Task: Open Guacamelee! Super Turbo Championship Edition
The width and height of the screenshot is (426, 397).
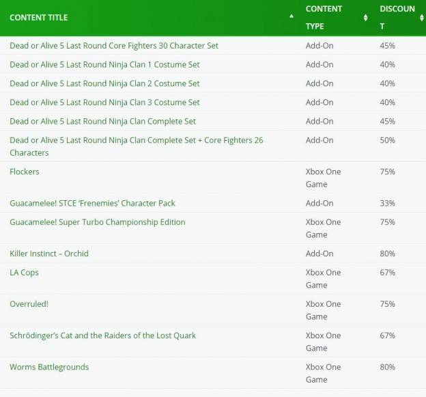Action: click(x=98, y=222)
